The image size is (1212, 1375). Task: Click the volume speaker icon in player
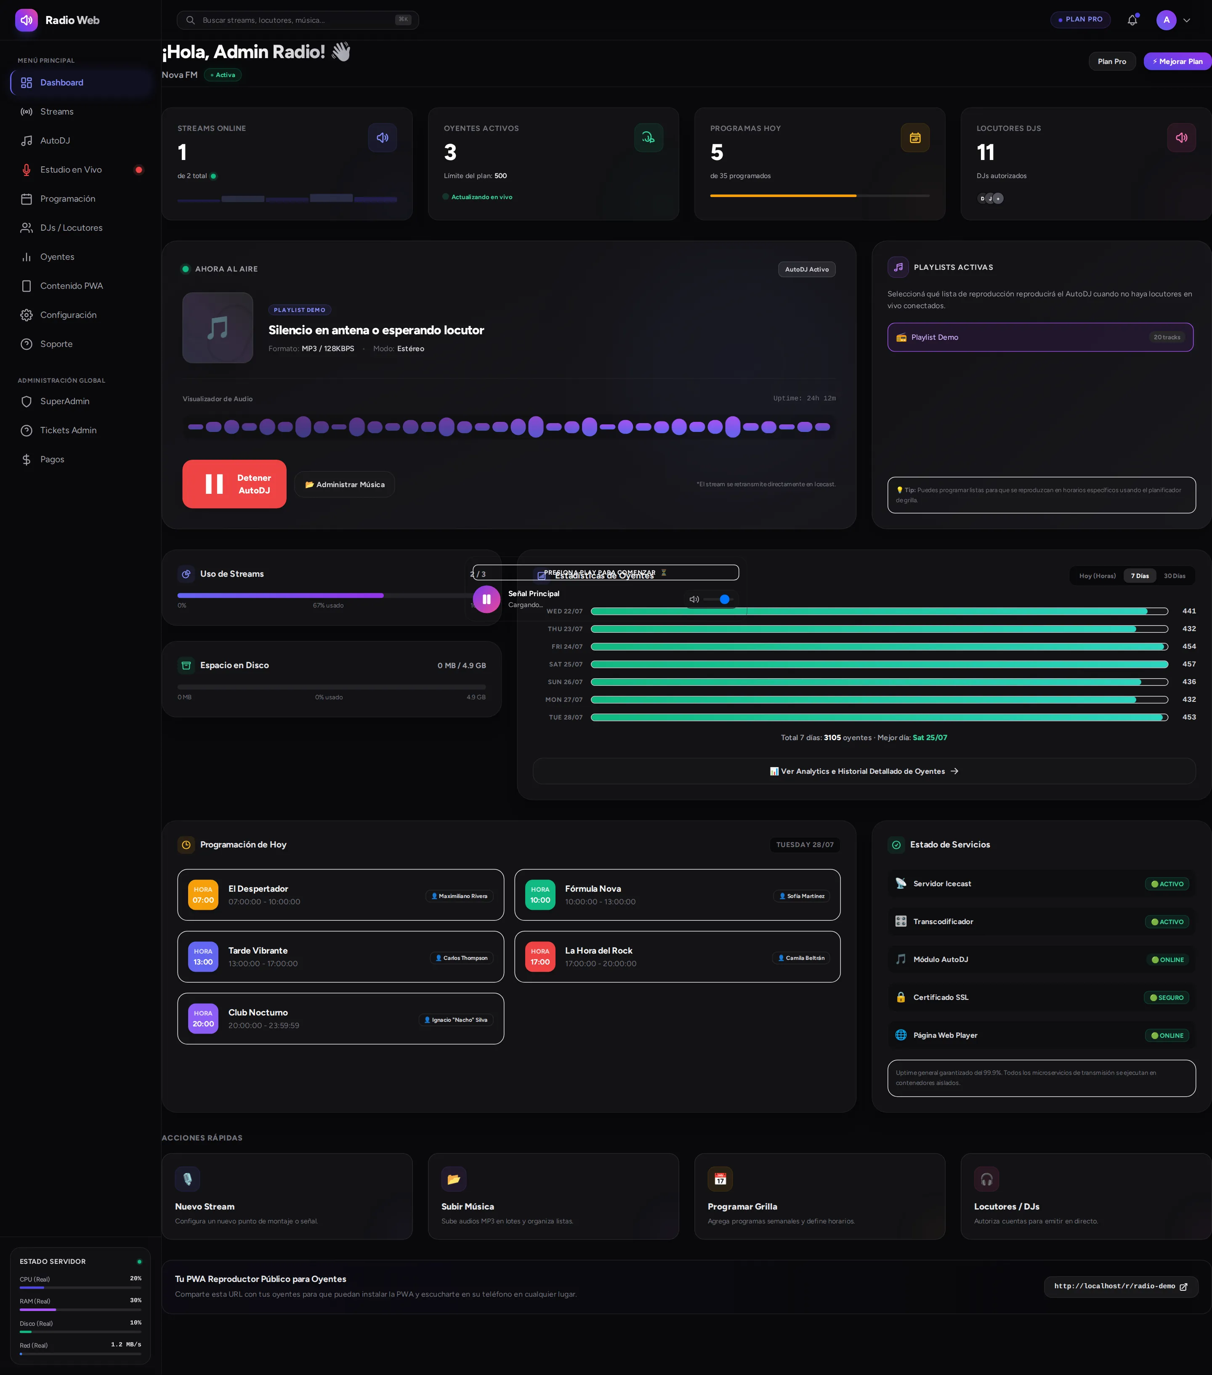click(694, 600)
